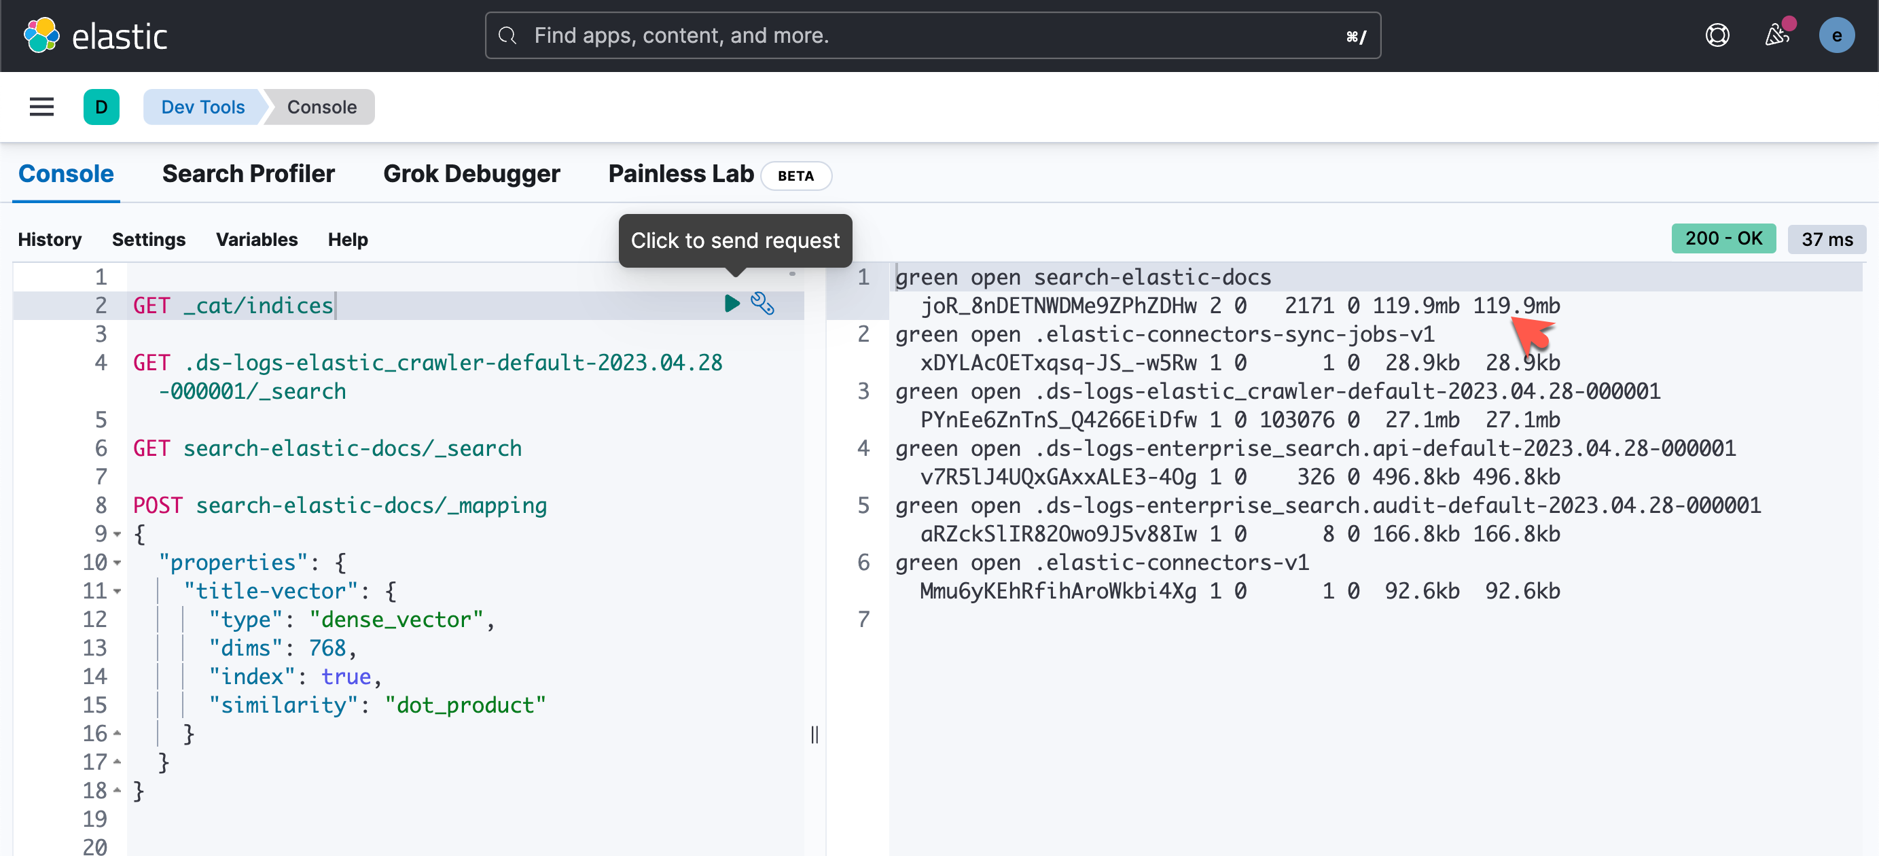Collapse the fold arrow on line 9
This screenshot has height=856, width=1879.
[x=118, y=534]
